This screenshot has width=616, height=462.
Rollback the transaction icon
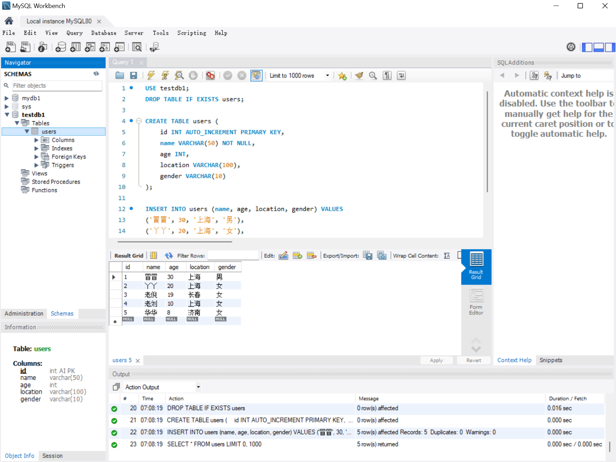coord(242,75)
